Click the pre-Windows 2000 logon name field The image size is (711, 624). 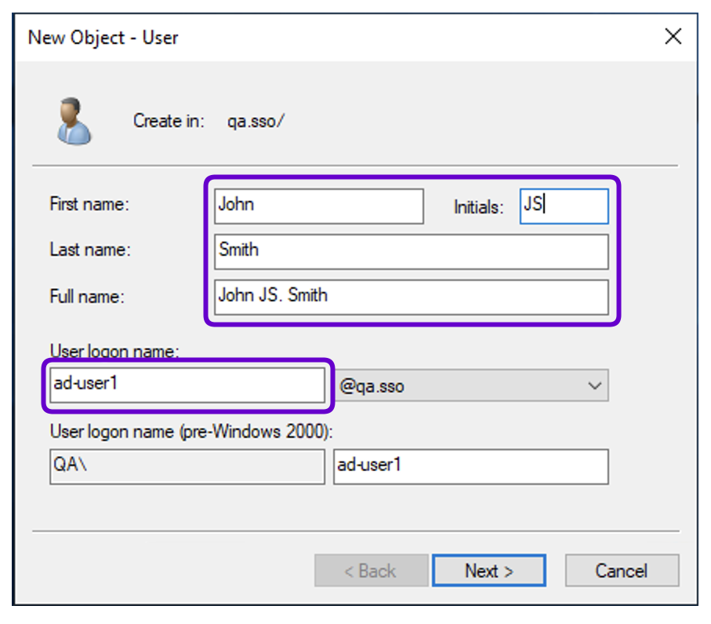pyautogui.click(x=470, y=466)
